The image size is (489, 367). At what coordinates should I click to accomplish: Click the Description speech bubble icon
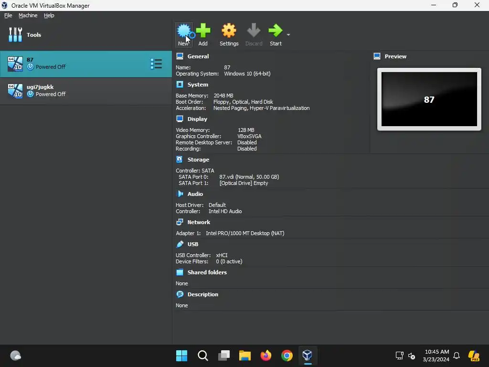180,294
